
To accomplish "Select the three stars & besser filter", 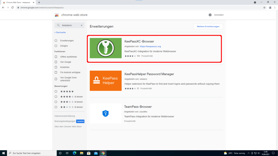I will [56, 102].
